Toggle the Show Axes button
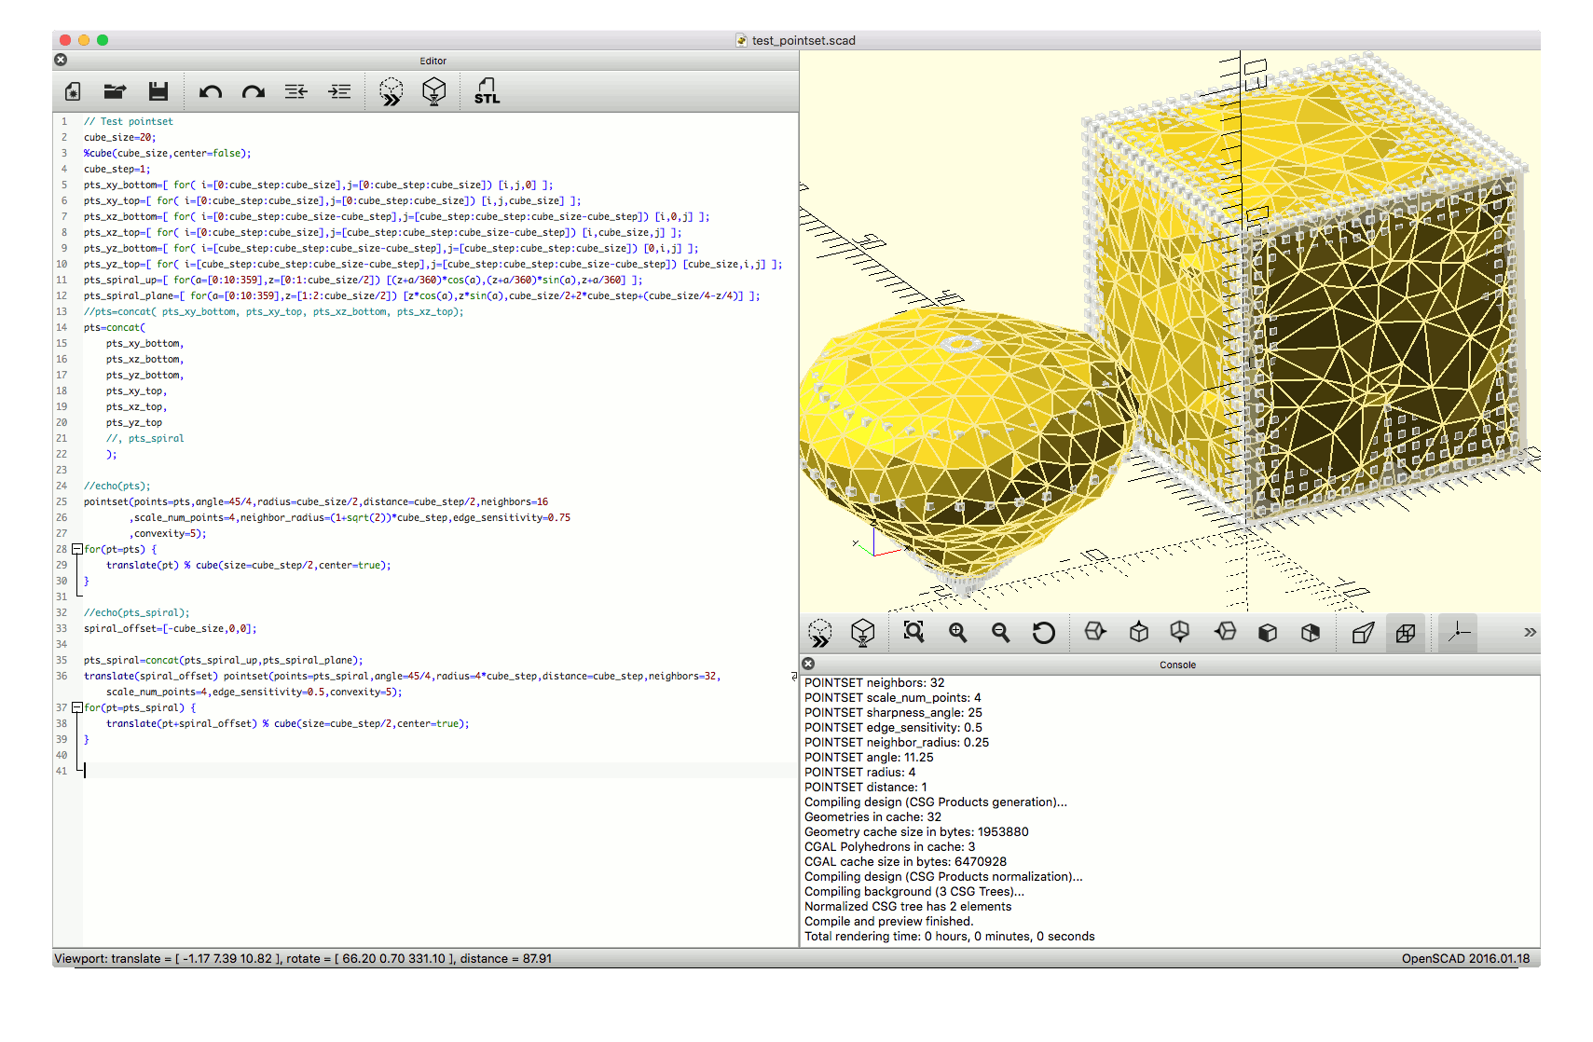Image resolution: width=1593 pixels, height=1042 pixels. tap(1459, 633)
